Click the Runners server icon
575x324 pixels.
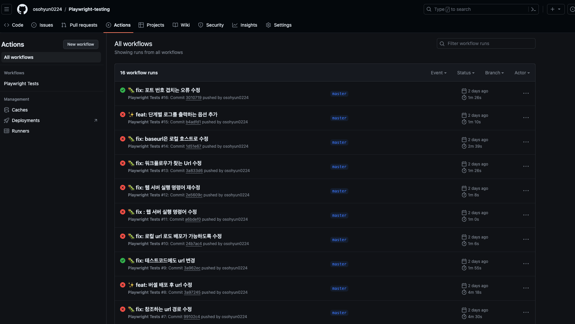coord(7,131)
